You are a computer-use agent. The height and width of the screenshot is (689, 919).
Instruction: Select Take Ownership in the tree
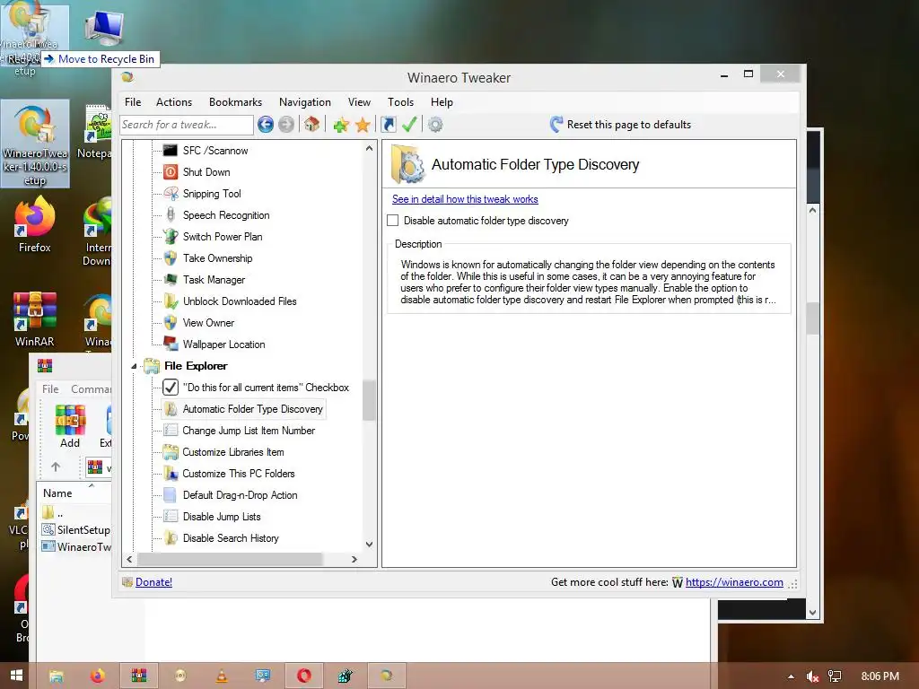tap(217, 258)
